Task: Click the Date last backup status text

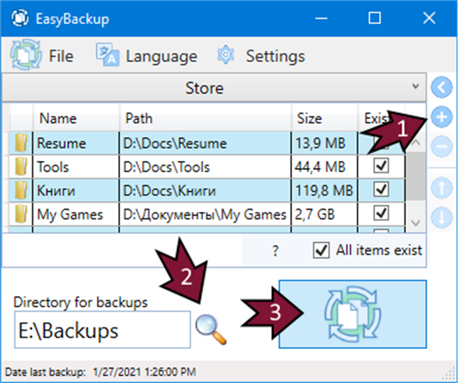Action: (100, 372)
